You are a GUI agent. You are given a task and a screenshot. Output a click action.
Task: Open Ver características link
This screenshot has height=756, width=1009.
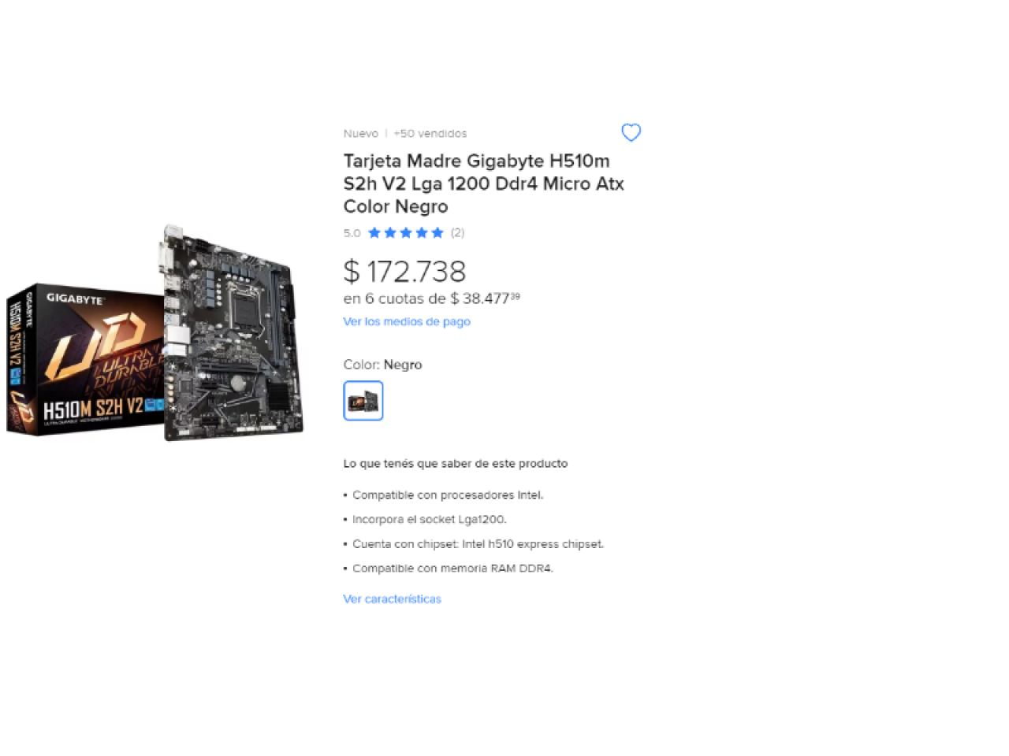[392, 598]
